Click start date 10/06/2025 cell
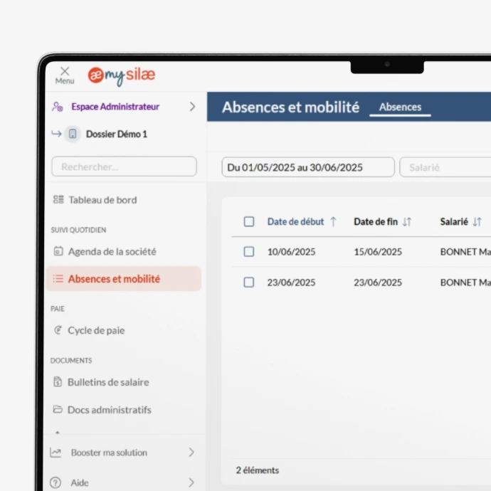 coord(291,252)
